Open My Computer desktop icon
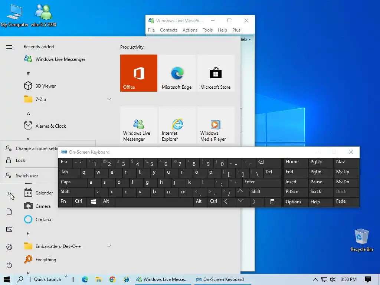 pos(14,16)
